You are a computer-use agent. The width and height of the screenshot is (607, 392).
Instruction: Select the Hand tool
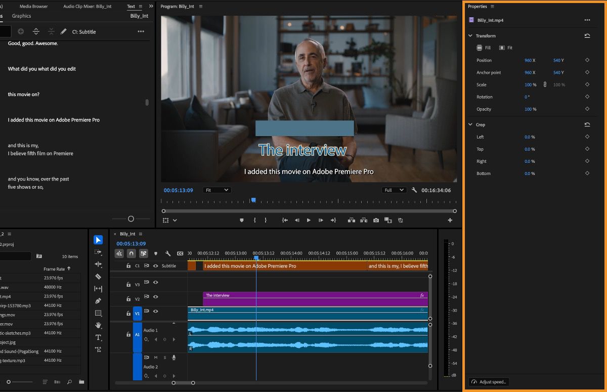pos(98,325)
